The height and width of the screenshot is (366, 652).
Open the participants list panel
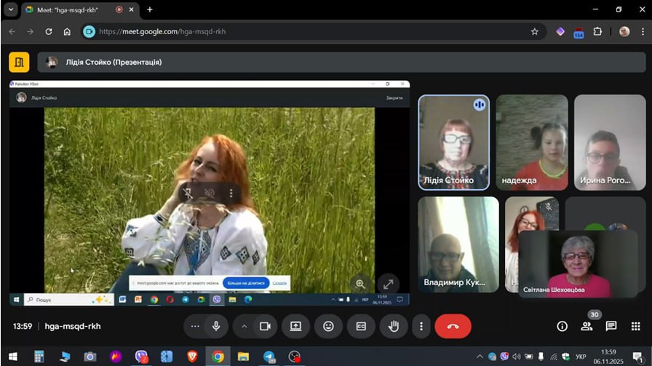click(587, 327)
